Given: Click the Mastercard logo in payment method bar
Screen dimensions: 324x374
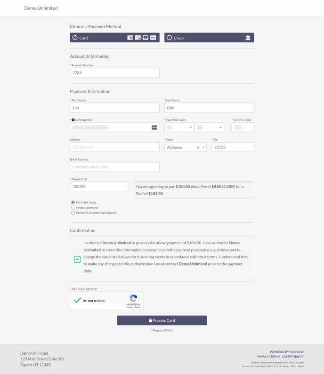Looking at the screenshot, I should (146, 38).
